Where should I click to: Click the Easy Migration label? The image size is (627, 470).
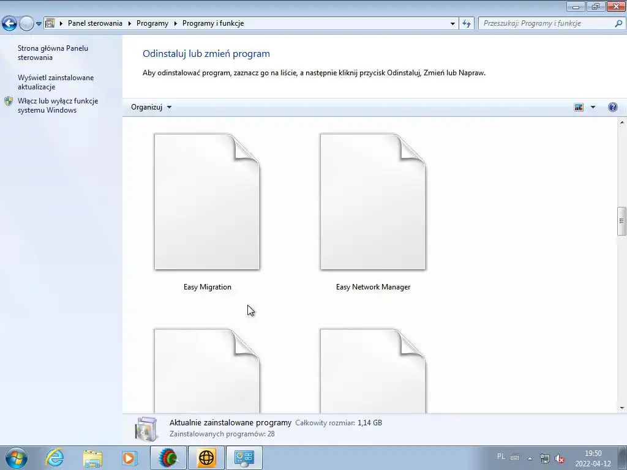pos(207,287)
